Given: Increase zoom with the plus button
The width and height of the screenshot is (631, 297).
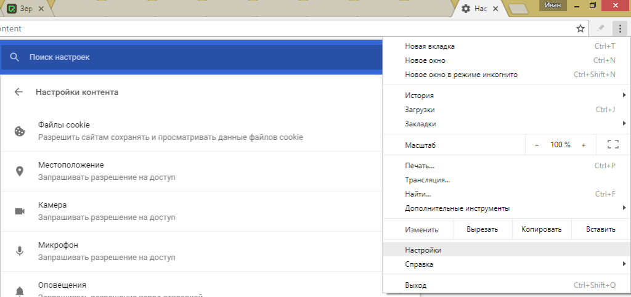Looking at the screenshot, I should [x=584, y=144].
